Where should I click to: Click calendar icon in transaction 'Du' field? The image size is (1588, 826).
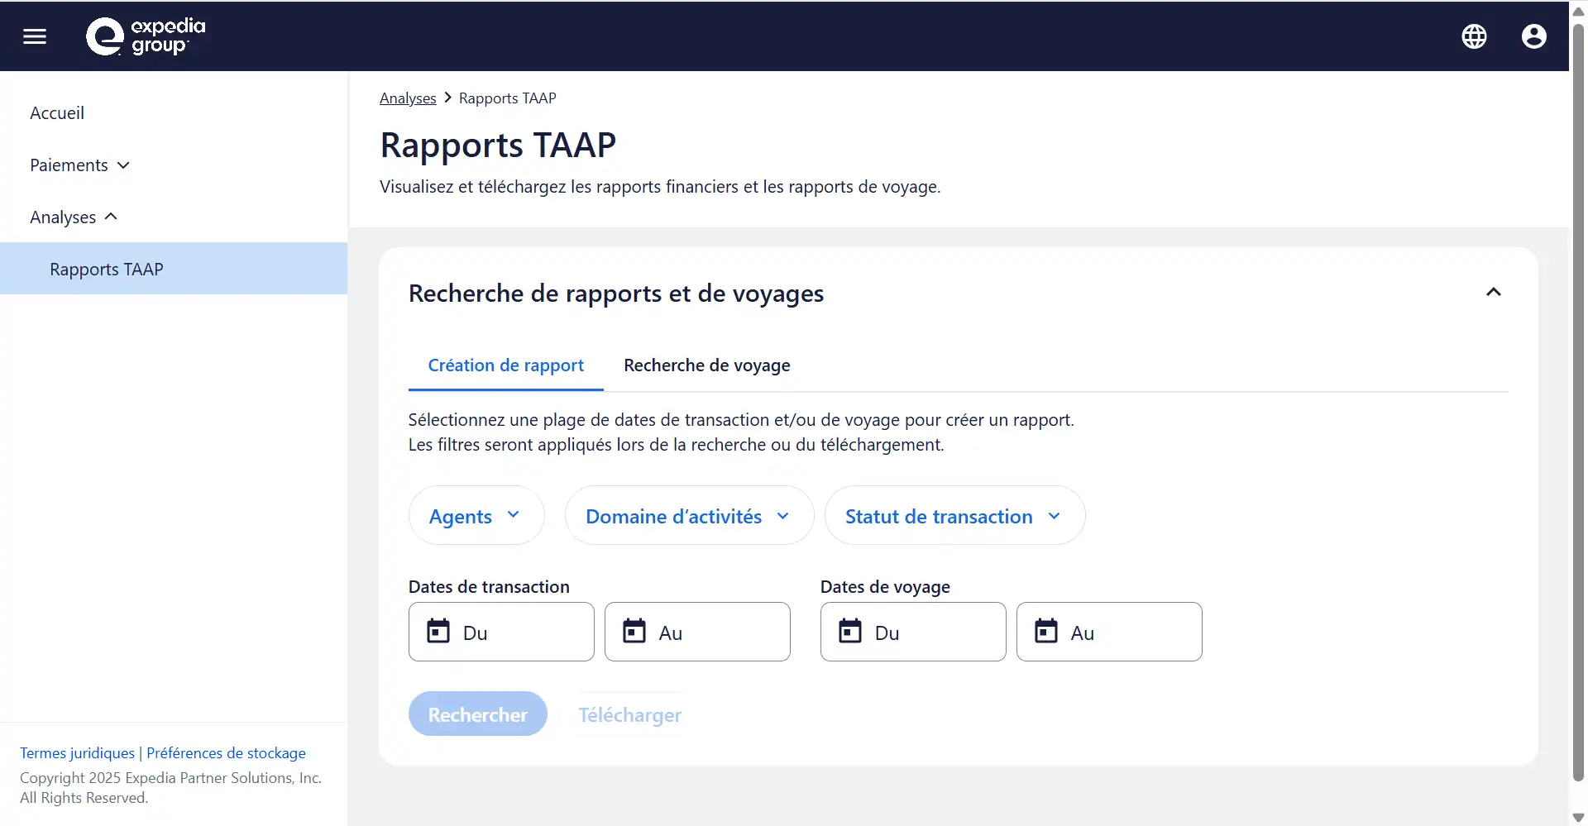438,632
